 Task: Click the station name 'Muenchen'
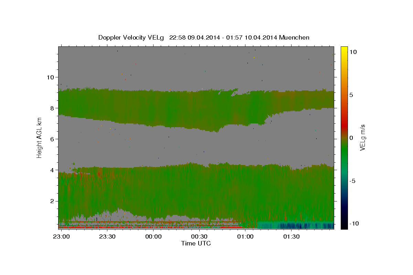(294, 37)
